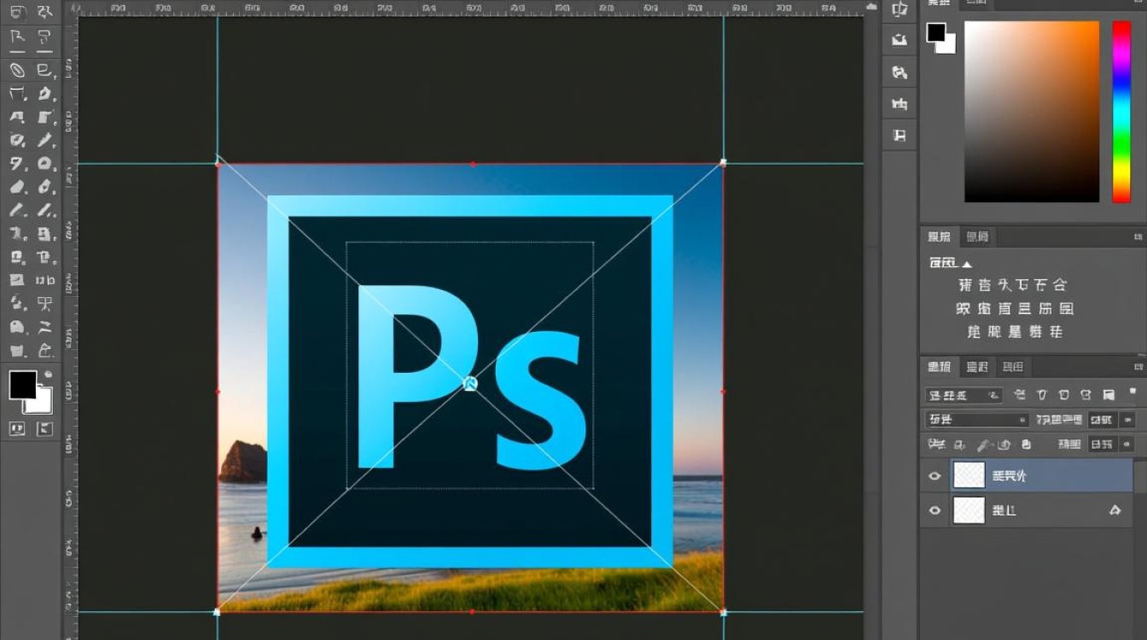Image resolution: width=1147 pixels, height=640 pixels.
Task: Select the ellipse icon in the left toolbox
Action: [45, 163]
